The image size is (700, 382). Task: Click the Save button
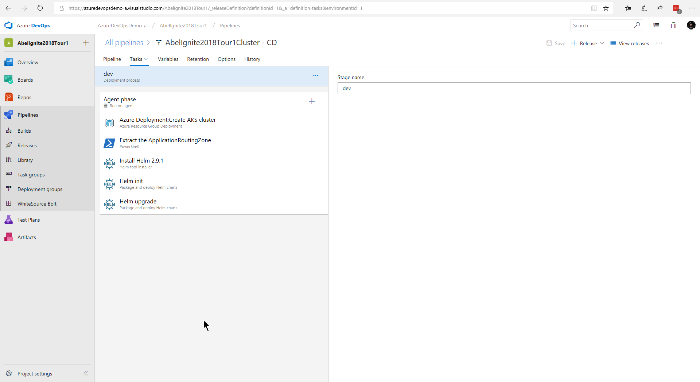click(556, 43)
